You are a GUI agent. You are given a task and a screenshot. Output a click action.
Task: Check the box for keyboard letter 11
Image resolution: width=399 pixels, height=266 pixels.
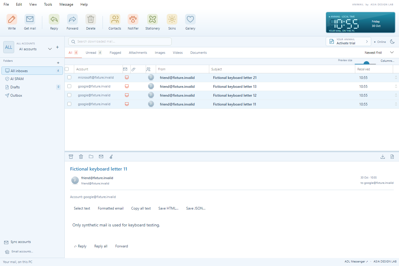[69, 104]
